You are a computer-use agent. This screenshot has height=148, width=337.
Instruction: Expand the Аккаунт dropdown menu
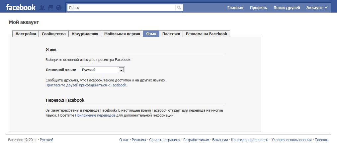[x=317, y=8]
